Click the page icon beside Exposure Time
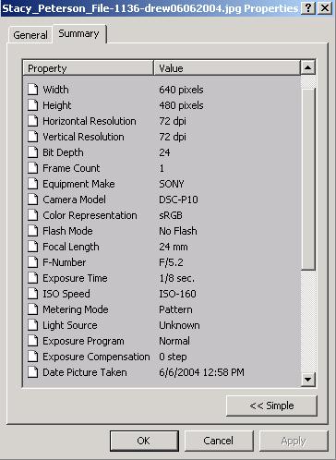Image resolution: width=336 pixels, height=460 pixels. click(x=33, y=278)
